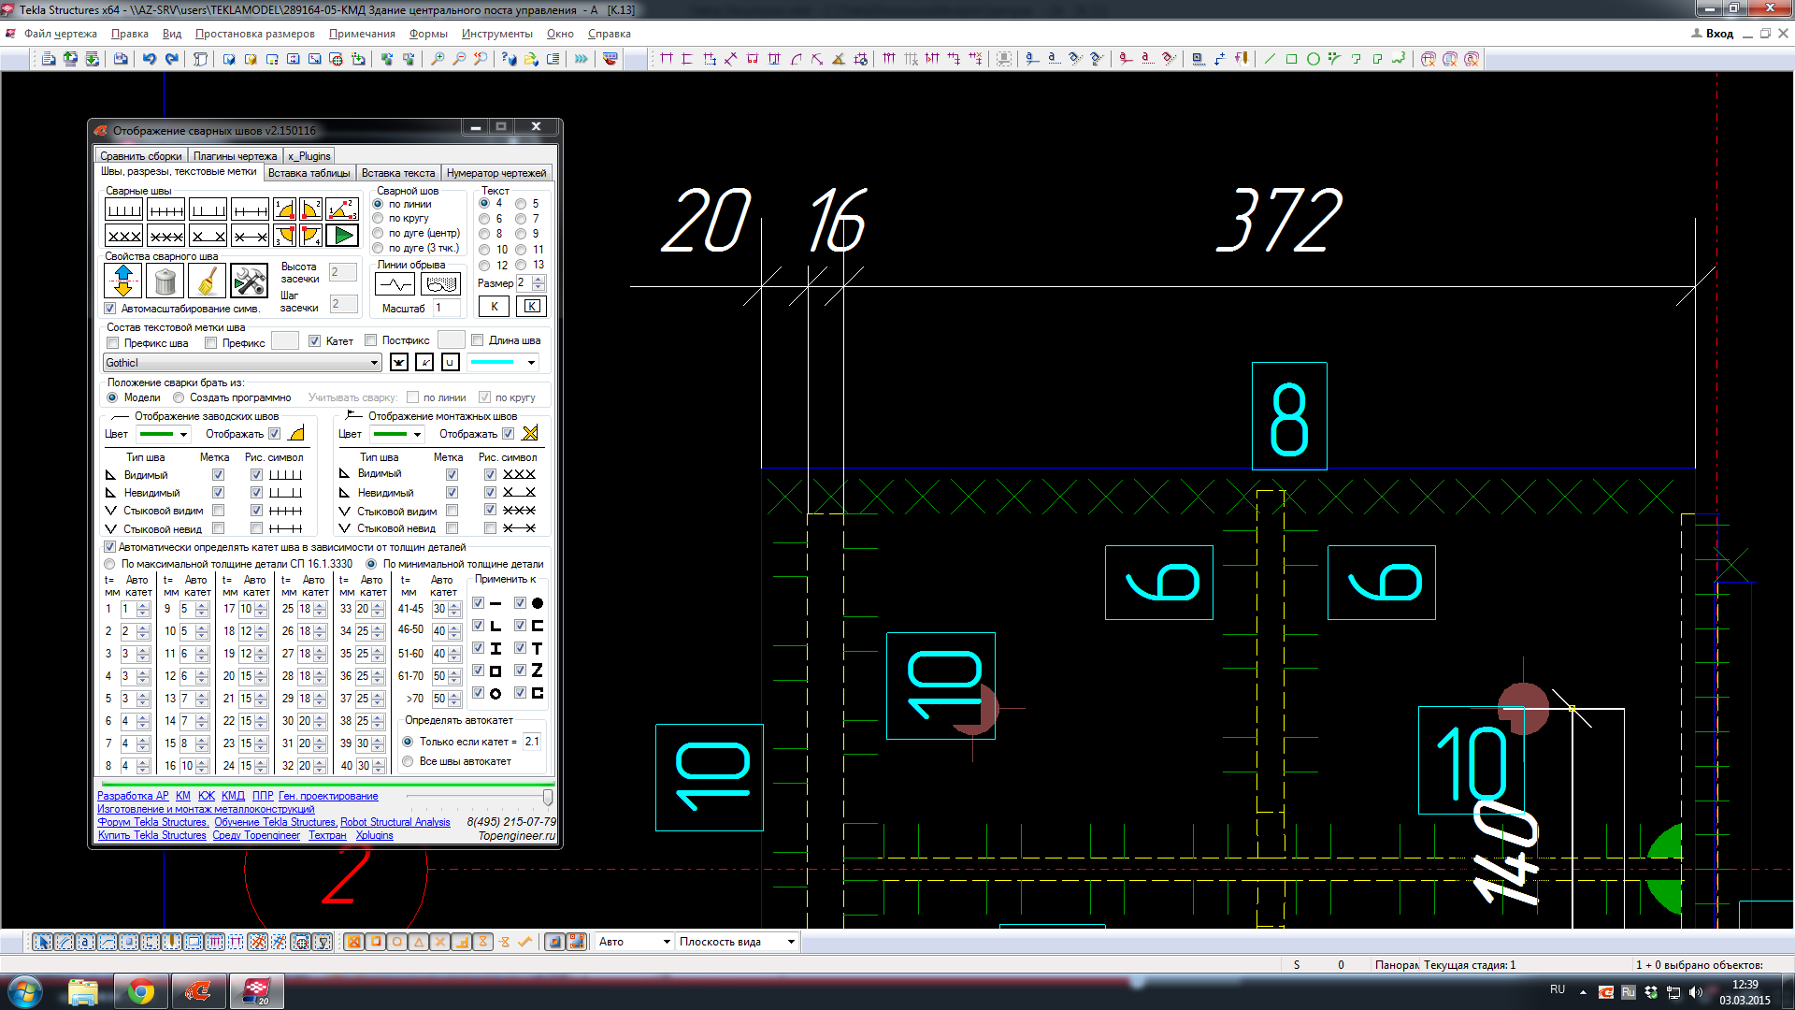Screen dimensions: 1795x1010
Task: Switch to the 'Вставка таблицы' tab
Action: 309,173
